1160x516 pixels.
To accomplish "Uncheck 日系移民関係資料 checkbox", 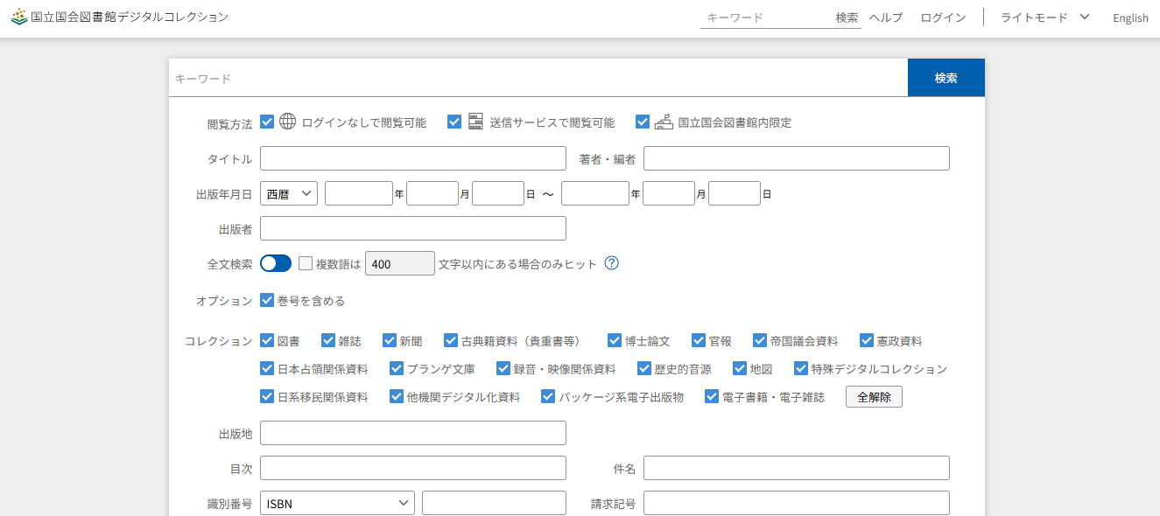I will pyautogui.click(x=268, y=396).
